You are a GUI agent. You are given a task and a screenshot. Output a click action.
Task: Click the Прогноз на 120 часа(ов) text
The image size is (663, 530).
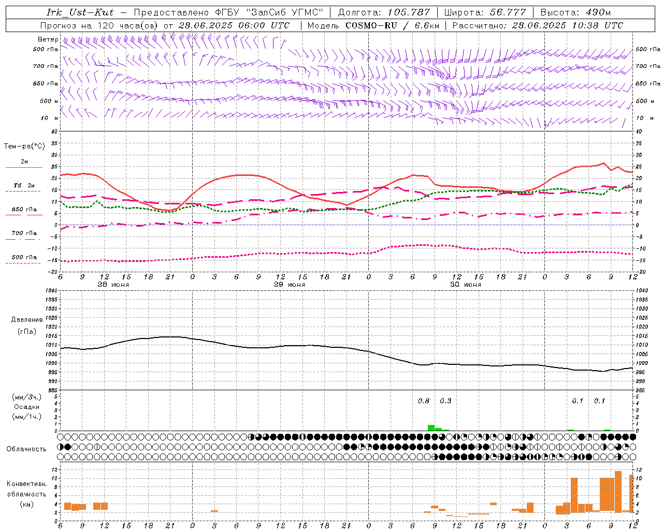point(100,25)
